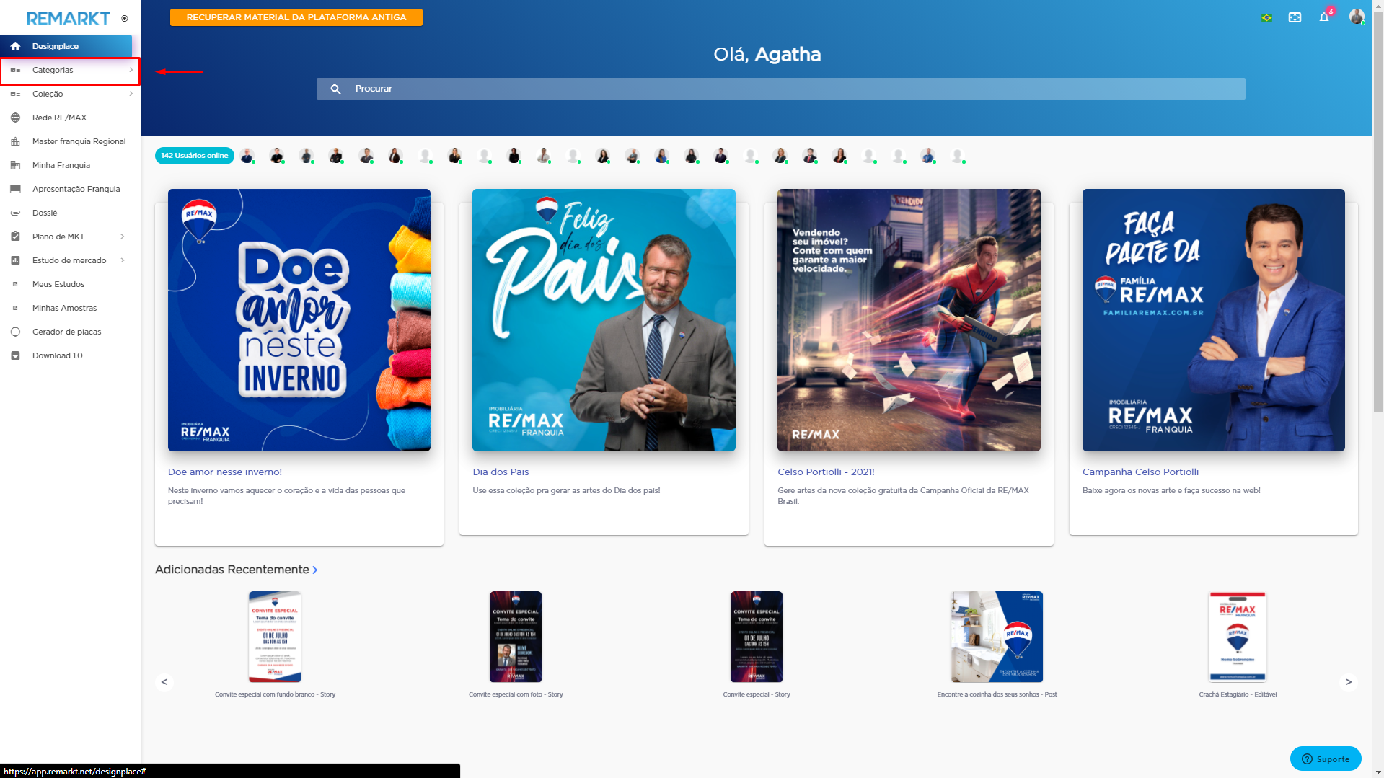Select the Master franquia Regional icon
Viewport: 1384px width, 778px height.
point(16,141)
